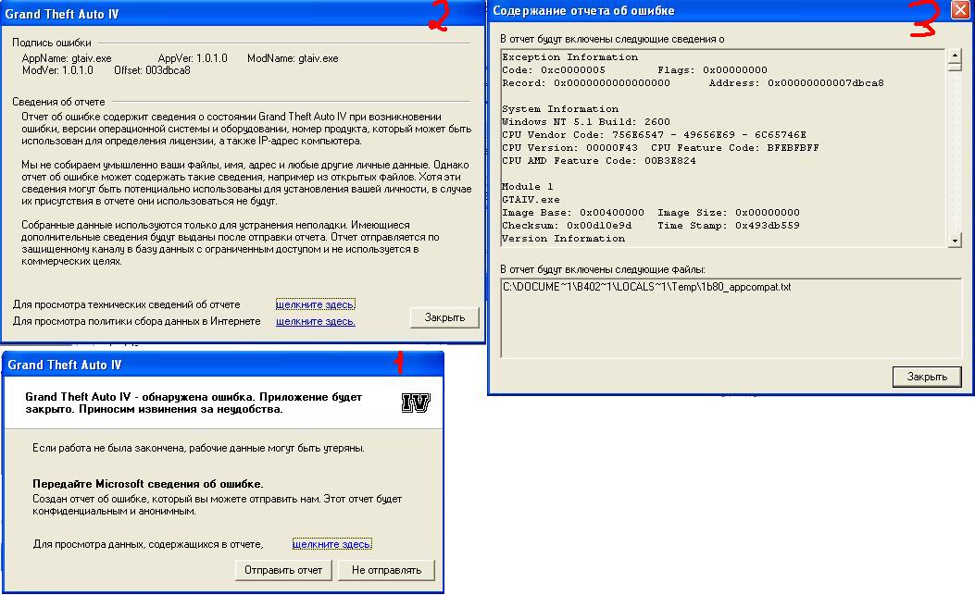This screenshot has height=595, width=975.
Task: Open report data link beside "Для просмотра данных"
Action: [332, 544]
